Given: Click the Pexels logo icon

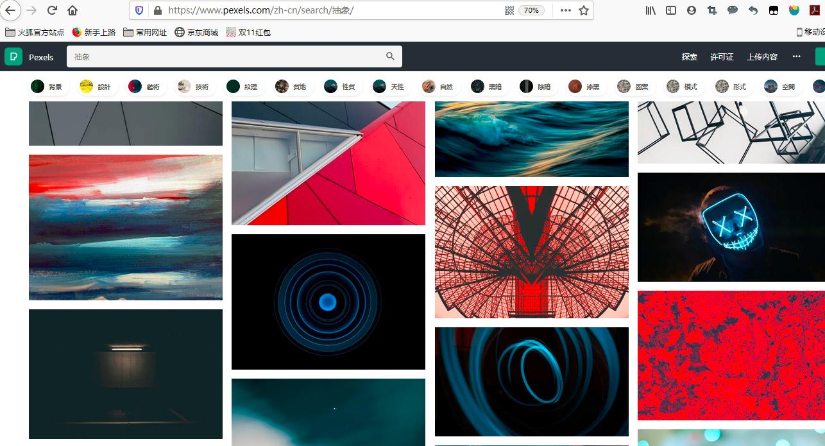Looking at the screenshot, I should point(13,56).
